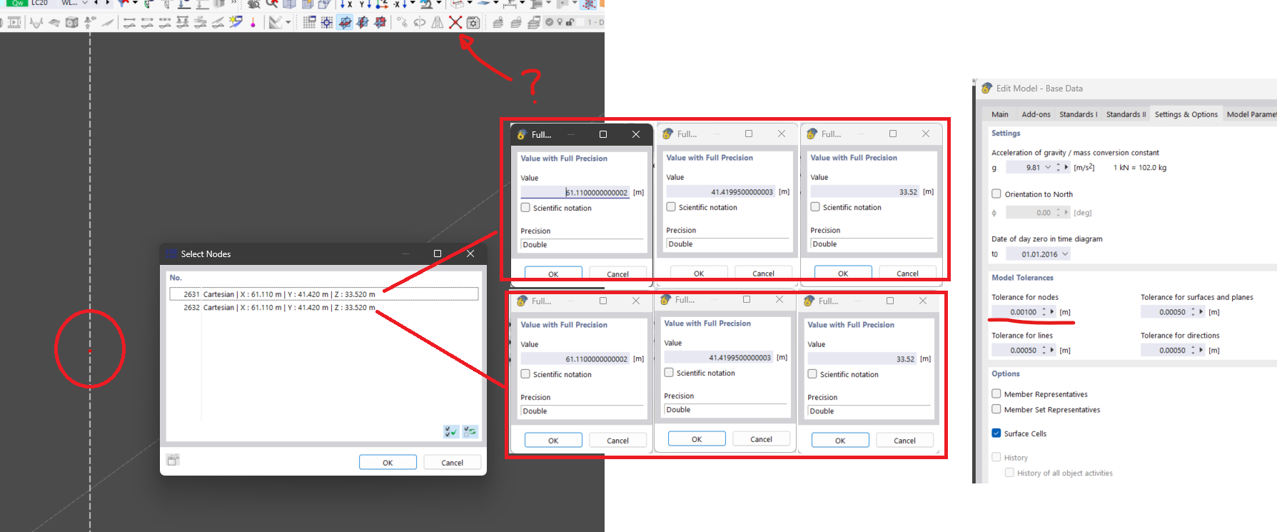This screenshot has width=1277, height=532.
Task: Uncheck the Surface Cells option
Action: 996,433
